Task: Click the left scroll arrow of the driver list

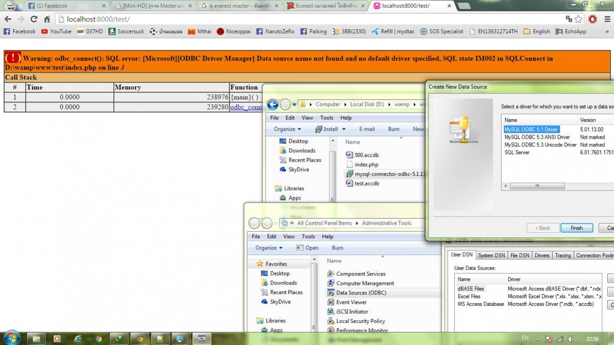Action: pyautogui.click(x=506, y=186)
